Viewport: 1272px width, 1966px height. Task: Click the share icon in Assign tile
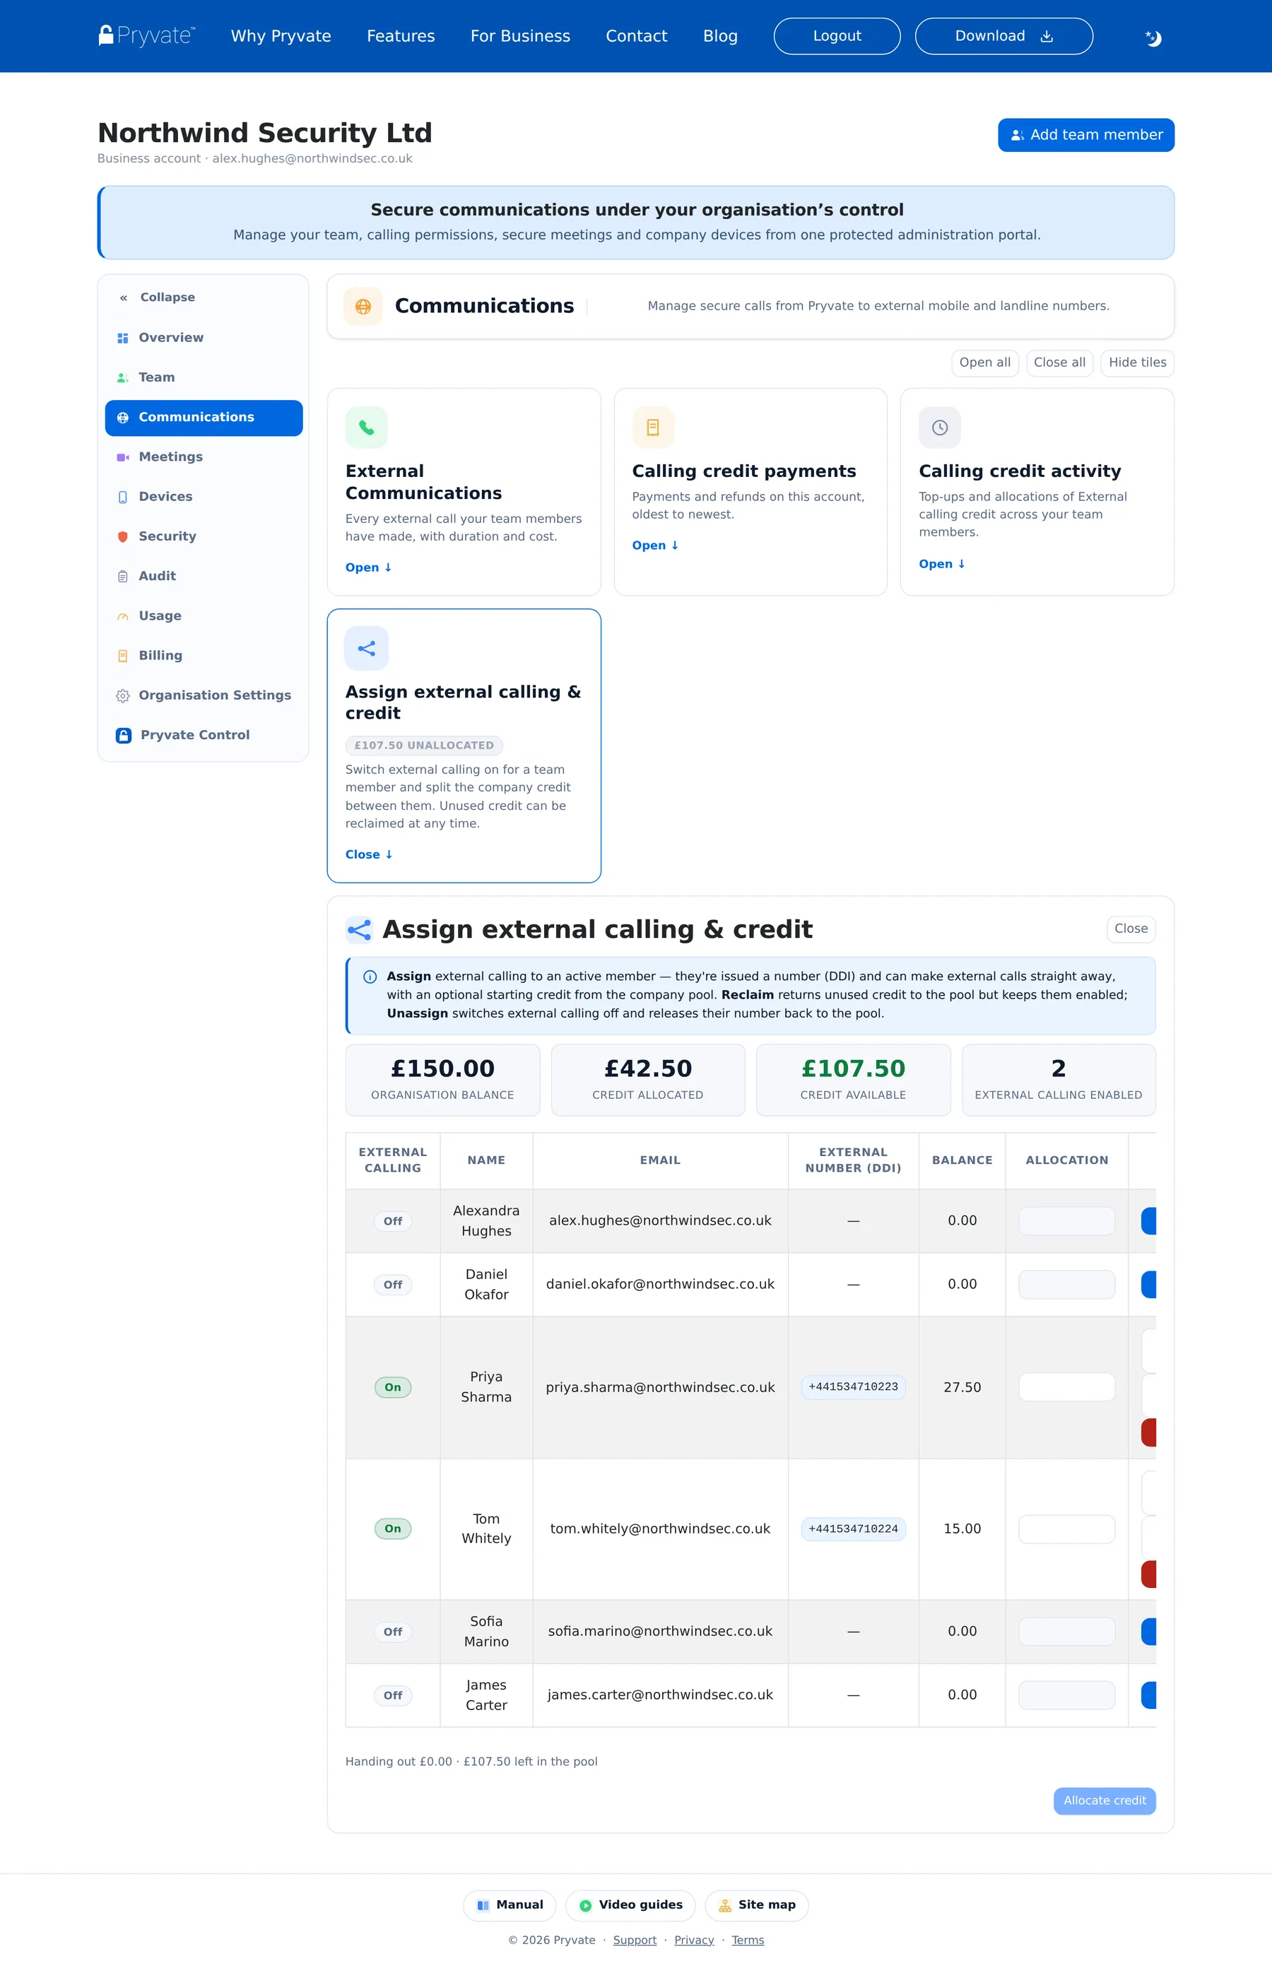point(366,649)
